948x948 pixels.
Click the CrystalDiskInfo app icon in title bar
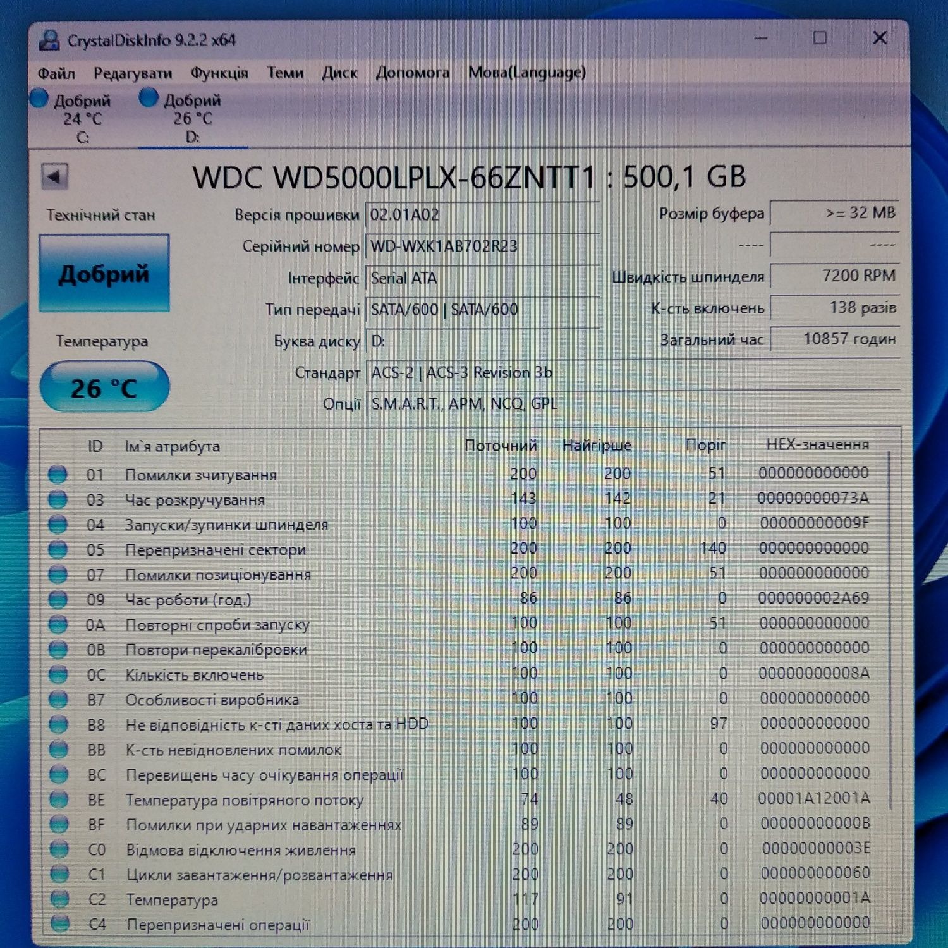[49, 40]
